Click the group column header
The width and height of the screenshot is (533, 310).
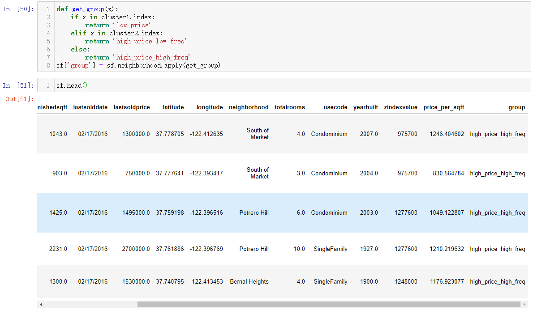(517, 107)
